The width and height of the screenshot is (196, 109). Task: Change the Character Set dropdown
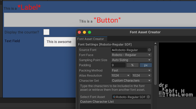pos(131,81)
